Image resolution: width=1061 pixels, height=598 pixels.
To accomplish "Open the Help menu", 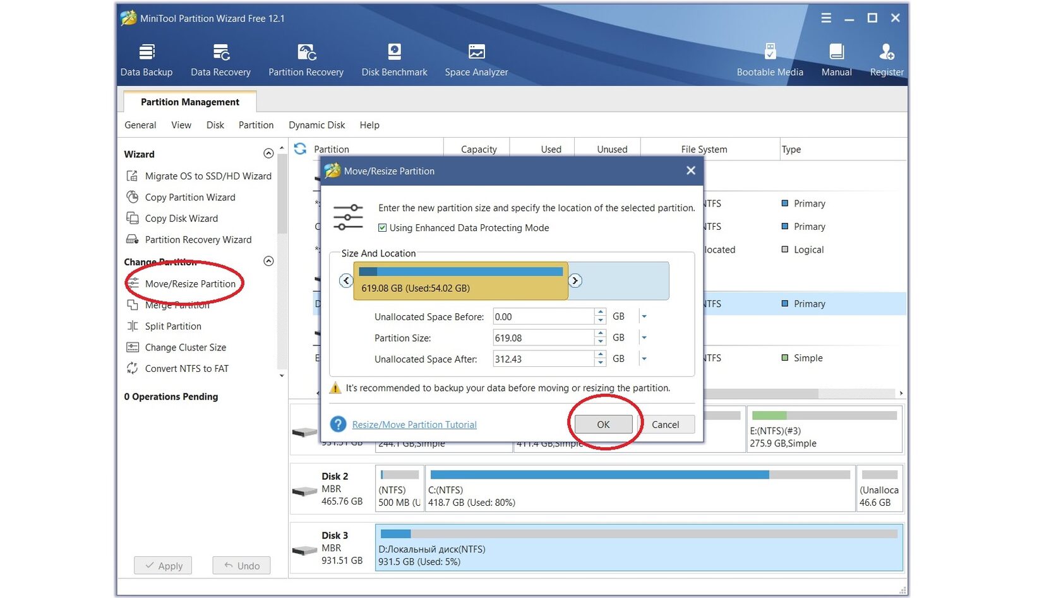I will tap(369, 125).
